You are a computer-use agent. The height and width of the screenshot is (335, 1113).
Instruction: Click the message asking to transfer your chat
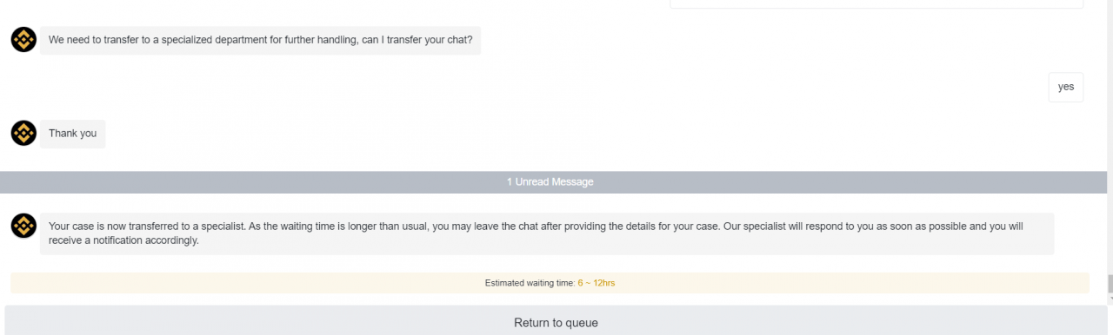click(x=260, y=41)
